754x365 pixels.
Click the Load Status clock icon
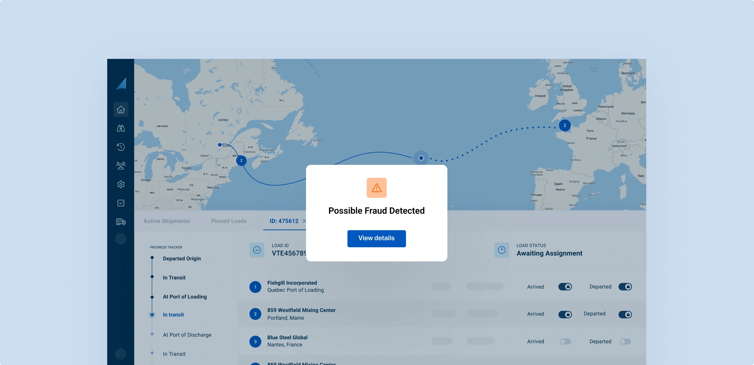coord(502,250)
